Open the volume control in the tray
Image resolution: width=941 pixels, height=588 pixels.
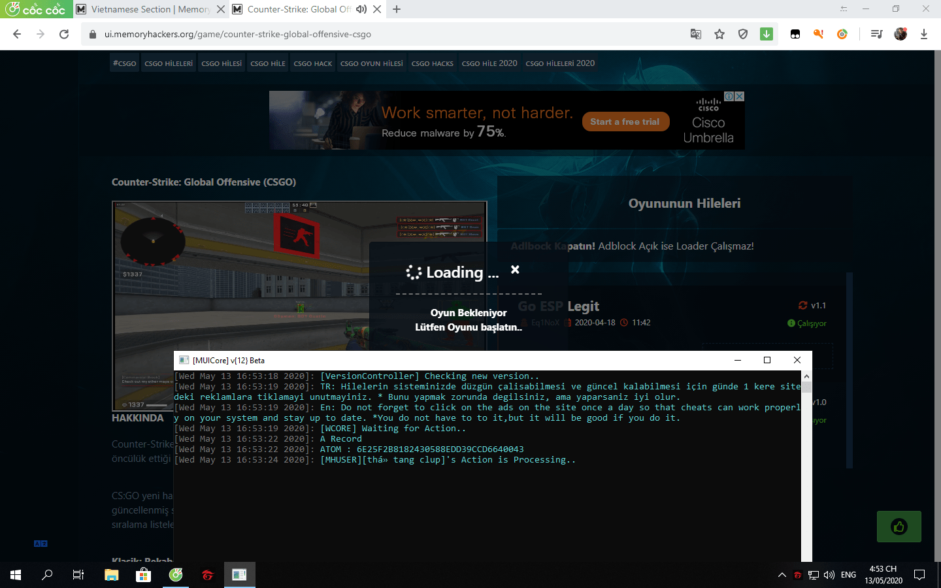(x=829, y=575)
